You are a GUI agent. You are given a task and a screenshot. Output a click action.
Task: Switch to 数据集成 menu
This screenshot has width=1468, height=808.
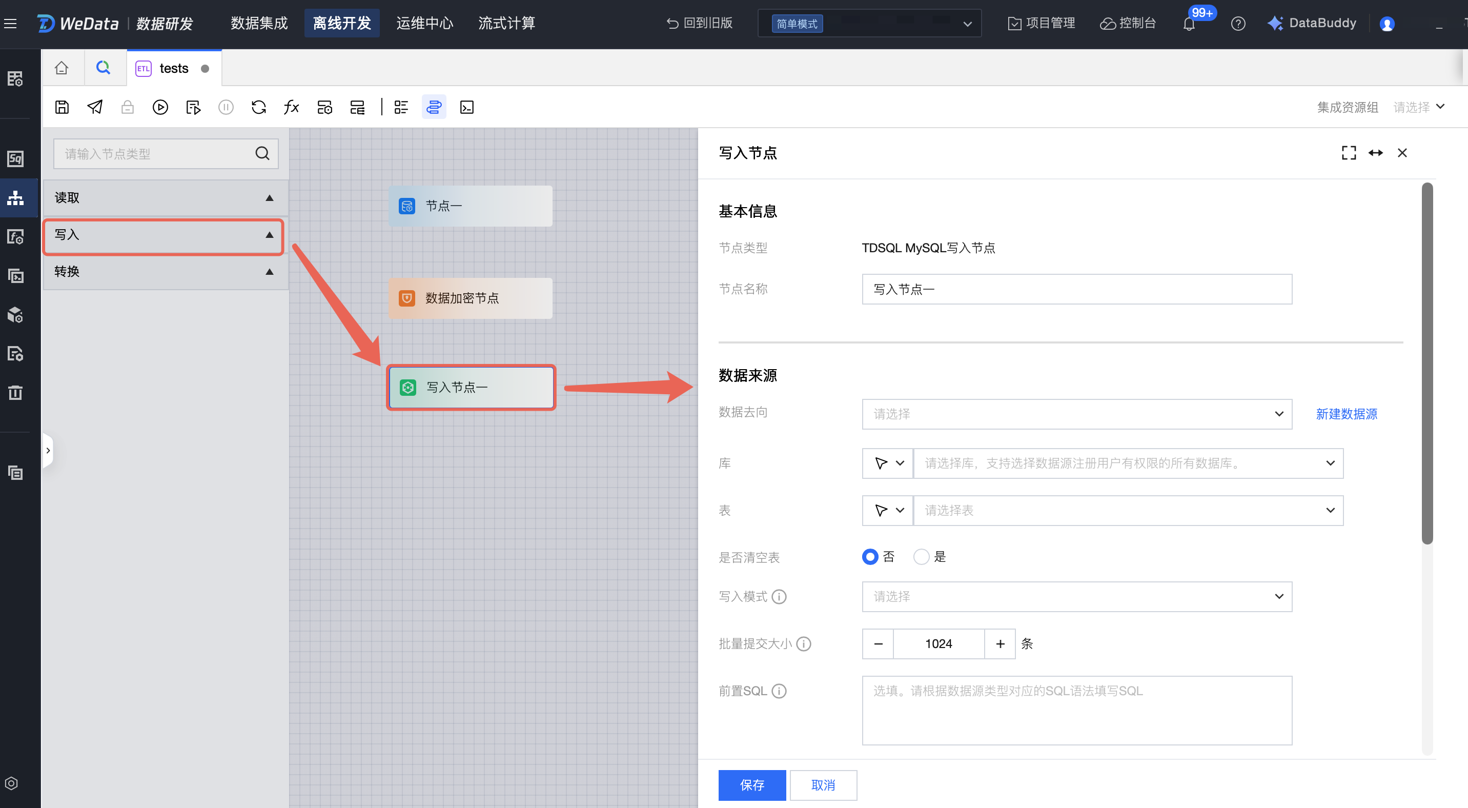click(259, 24)
